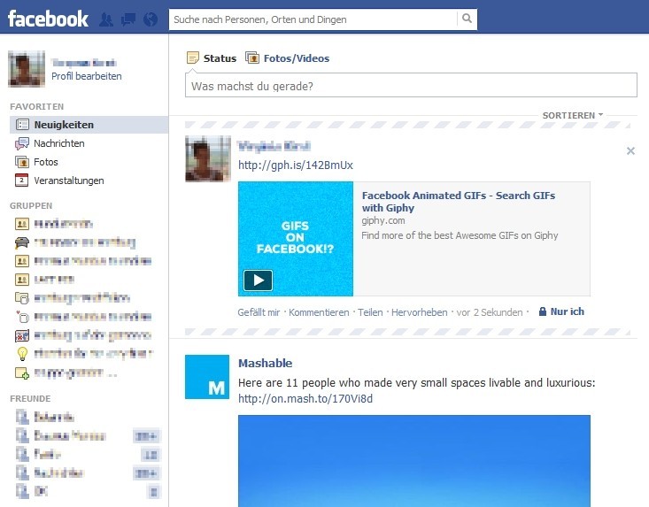Viewport: 649px width, 507px height.
Task: Click the Gruppen section heading
Action: pos(31,205)
